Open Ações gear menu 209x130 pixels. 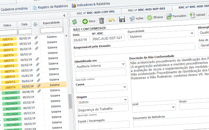click(136, 18)
